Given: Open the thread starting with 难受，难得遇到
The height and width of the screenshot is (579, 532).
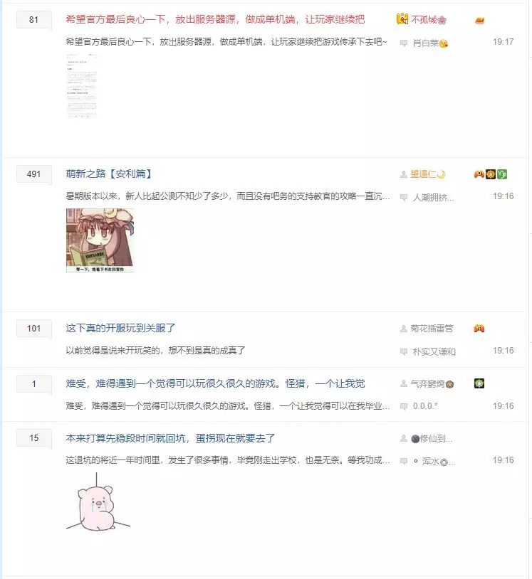Looking at the screenshot, I should (x=215, y=383).
